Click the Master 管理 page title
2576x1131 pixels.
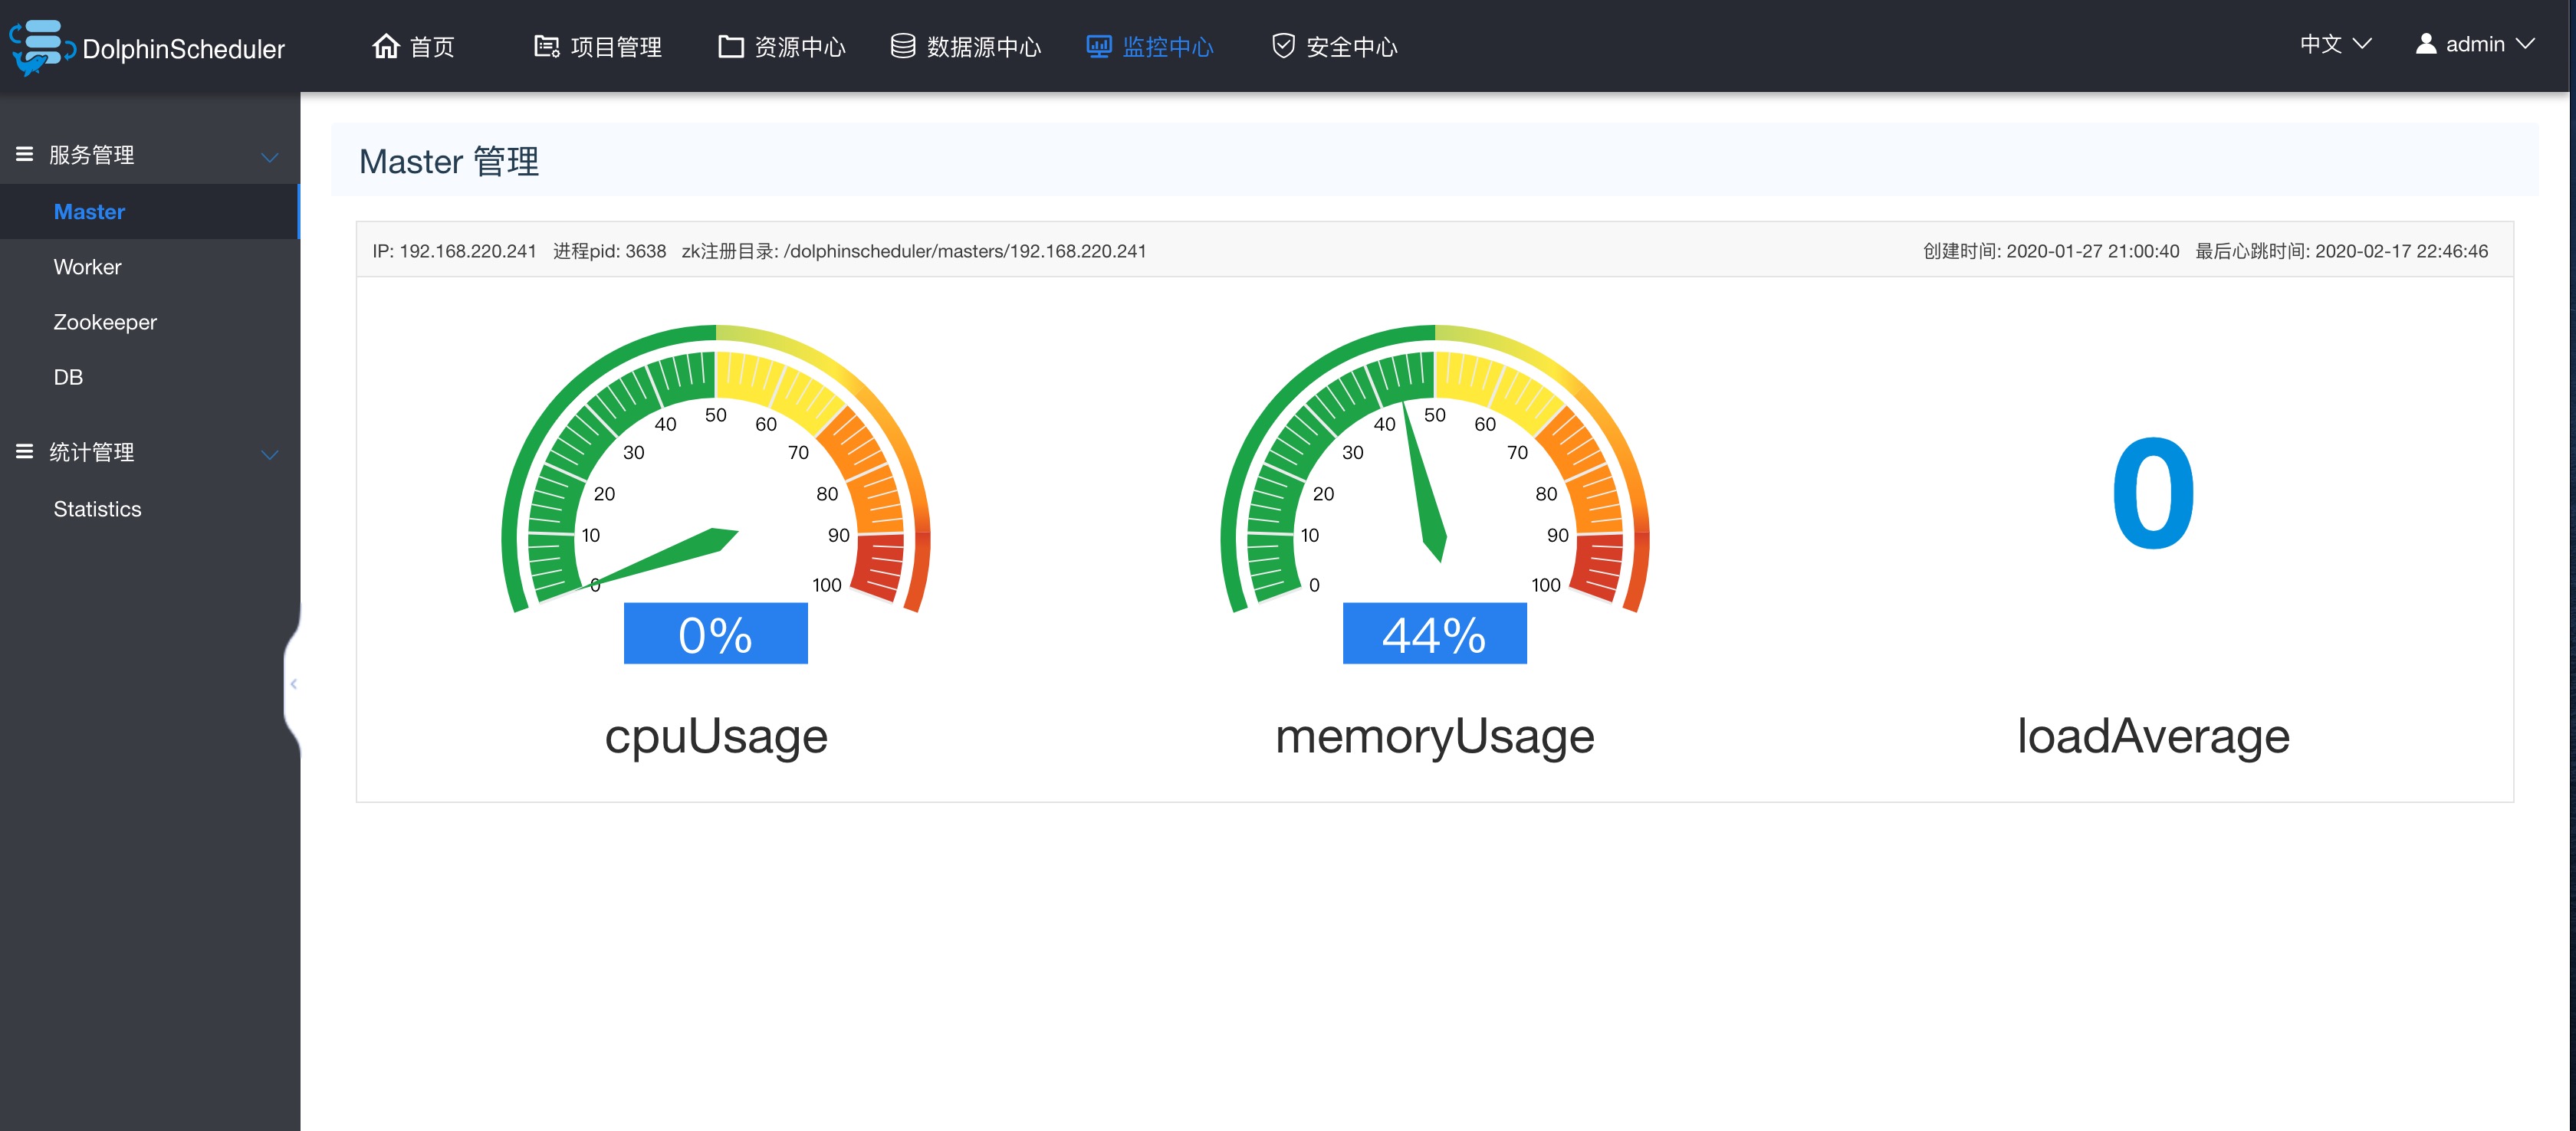click(x=449, y=161)
